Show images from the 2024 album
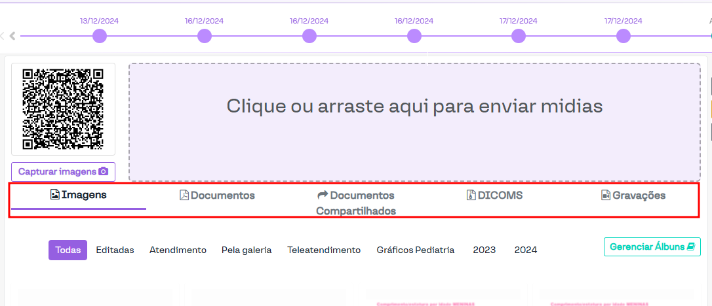 pos(526,250)
